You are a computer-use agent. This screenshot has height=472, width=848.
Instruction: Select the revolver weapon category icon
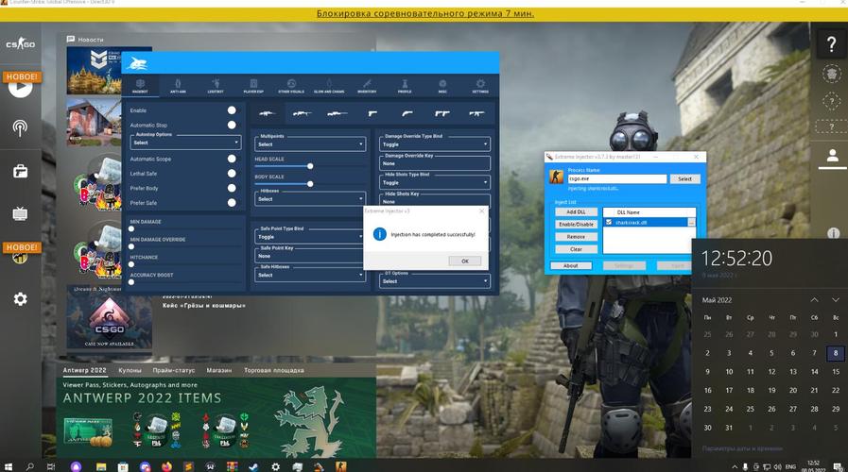pyautogui.click(x=407, y=113)
